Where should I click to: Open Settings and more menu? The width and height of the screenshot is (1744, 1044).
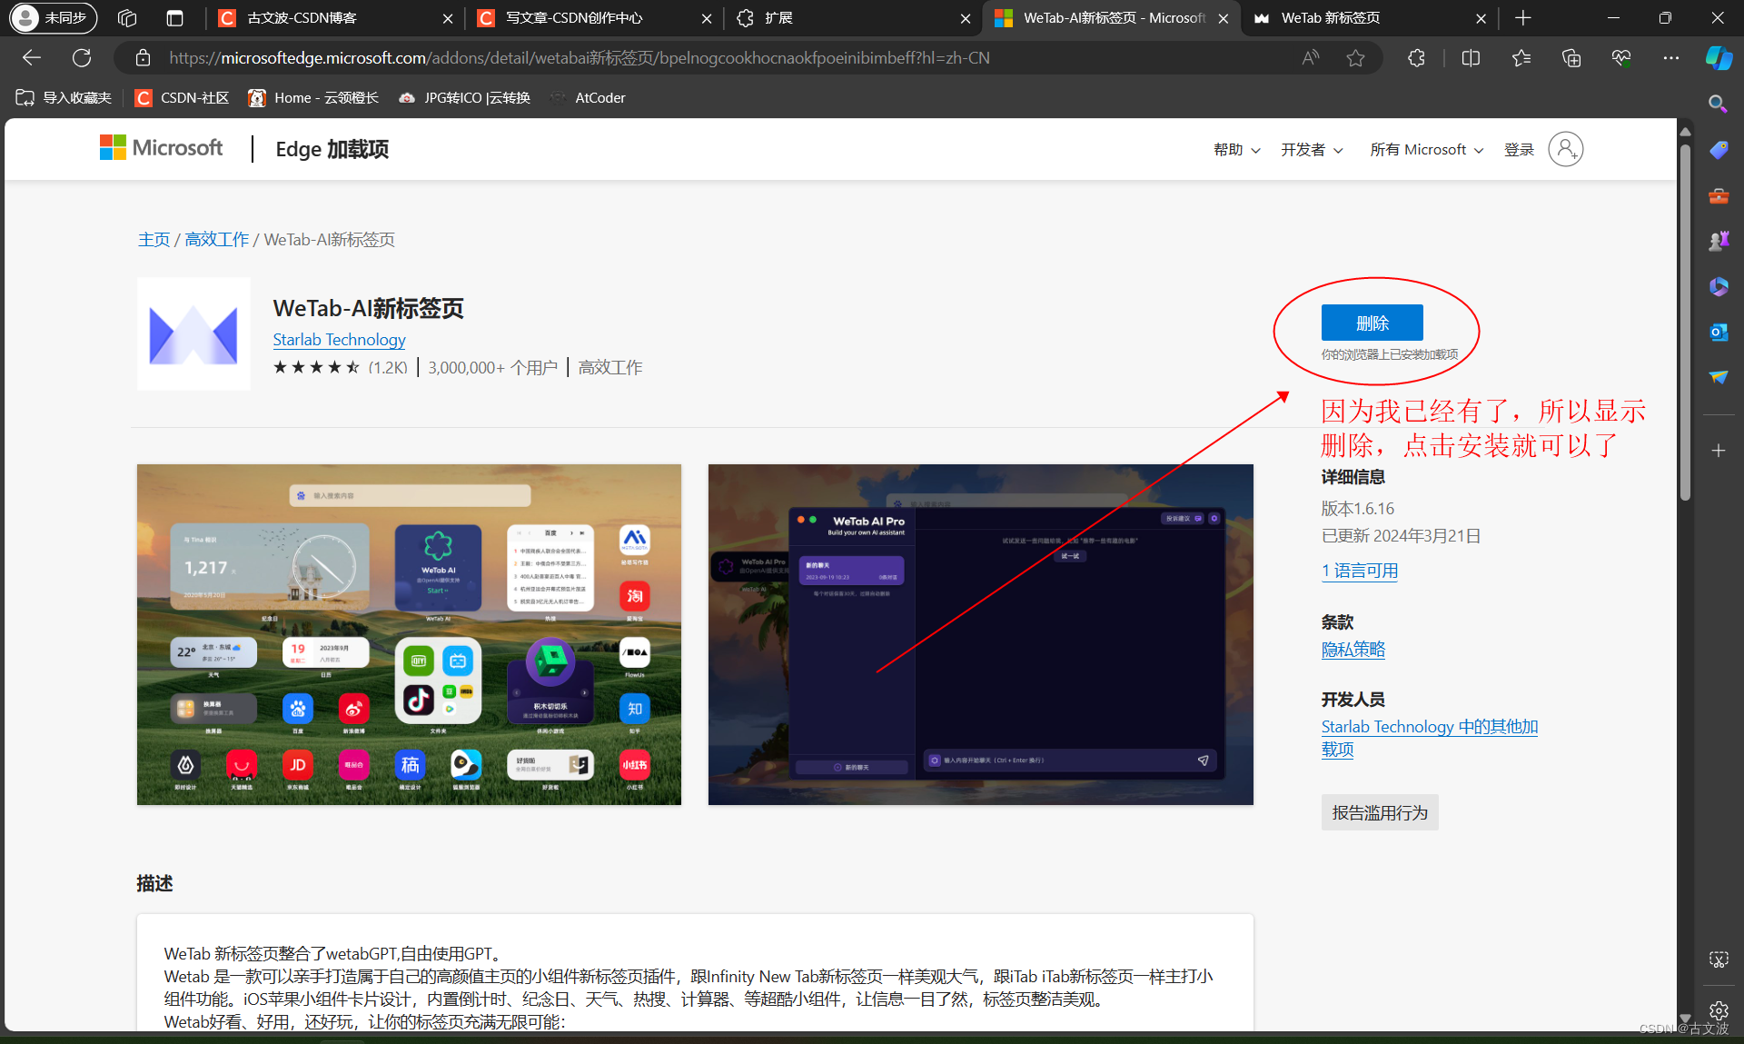[1671, 58]
